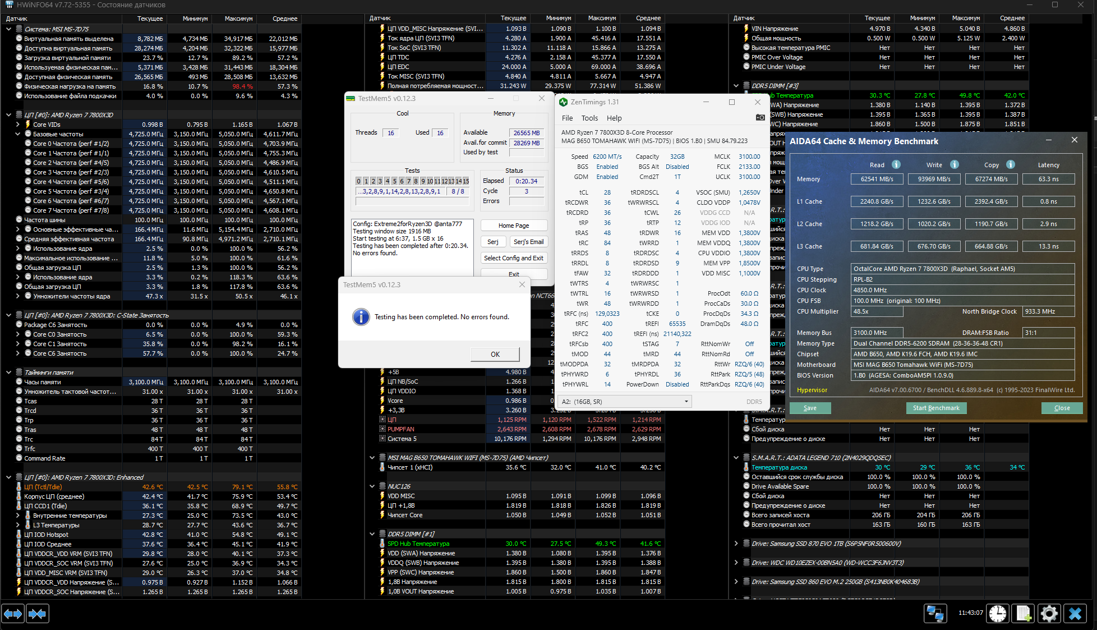Open the Help menu in ZenTimings
This screenshot has height=630, width=1097.
point(614,118)
